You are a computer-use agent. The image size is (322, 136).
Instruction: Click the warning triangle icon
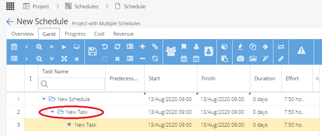click(x=301, y=50)
